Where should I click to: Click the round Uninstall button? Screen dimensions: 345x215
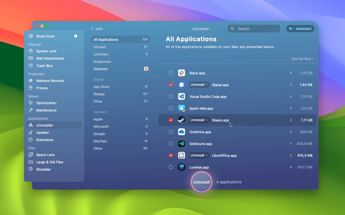click(x=201, y=182)
